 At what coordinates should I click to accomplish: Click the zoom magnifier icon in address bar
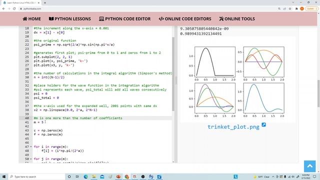pyautogui.click(x=279, y=9)
